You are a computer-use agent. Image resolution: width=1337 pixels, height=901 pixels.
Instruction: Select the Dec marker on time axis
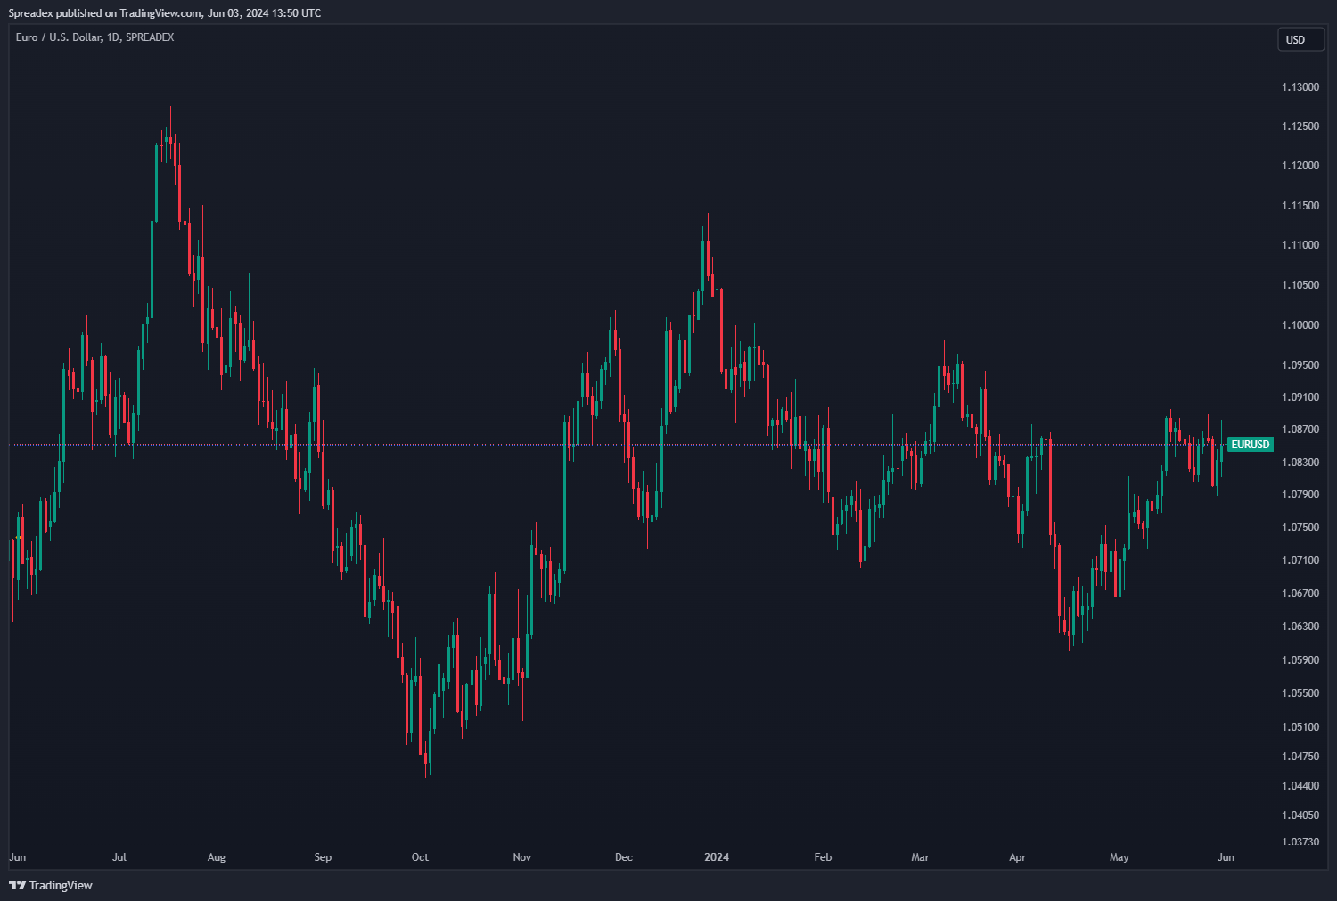[x=624, y=857]
